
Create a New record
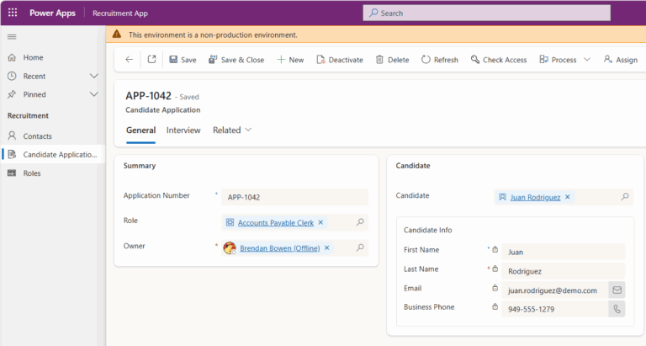290,60
